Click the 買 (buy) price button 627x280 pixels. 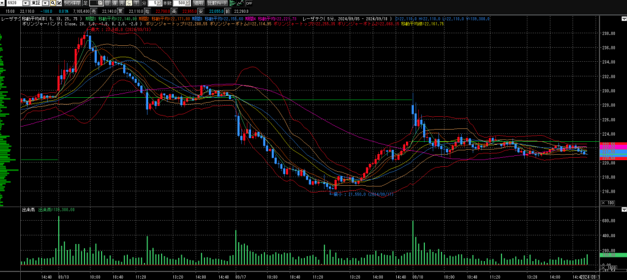pyautogui.click(x=121, y=11)
